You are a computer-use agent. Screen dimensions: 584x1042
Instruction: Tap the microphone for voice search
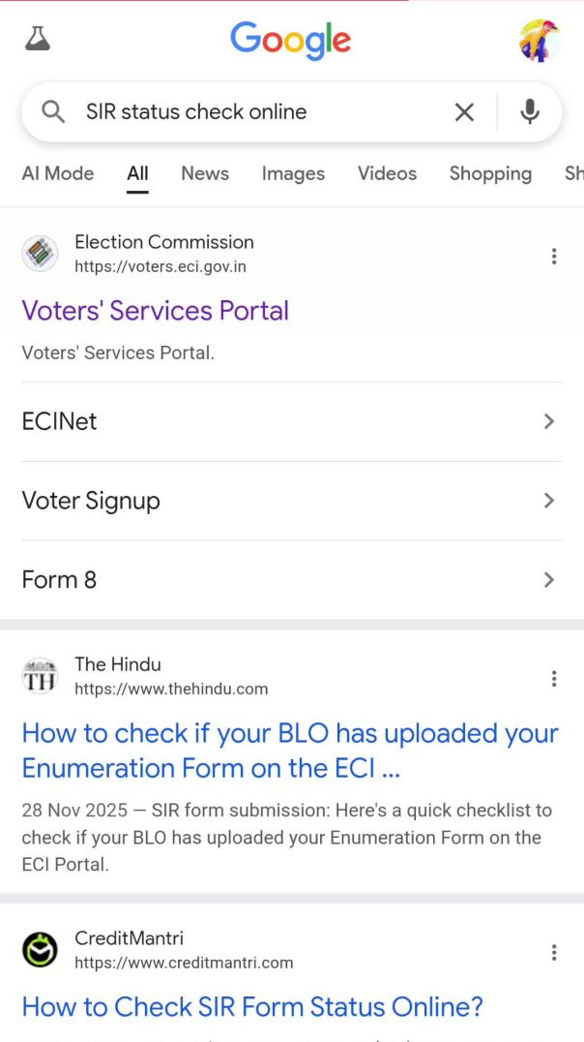coord(530,111)
